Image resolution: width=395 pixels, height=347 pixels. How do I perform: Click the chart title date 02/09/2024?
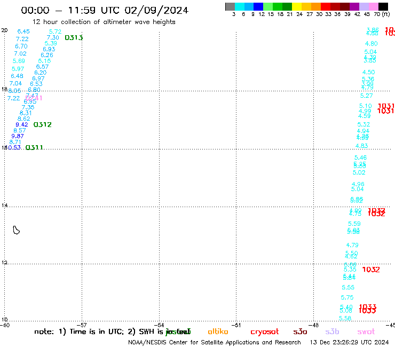156,11
